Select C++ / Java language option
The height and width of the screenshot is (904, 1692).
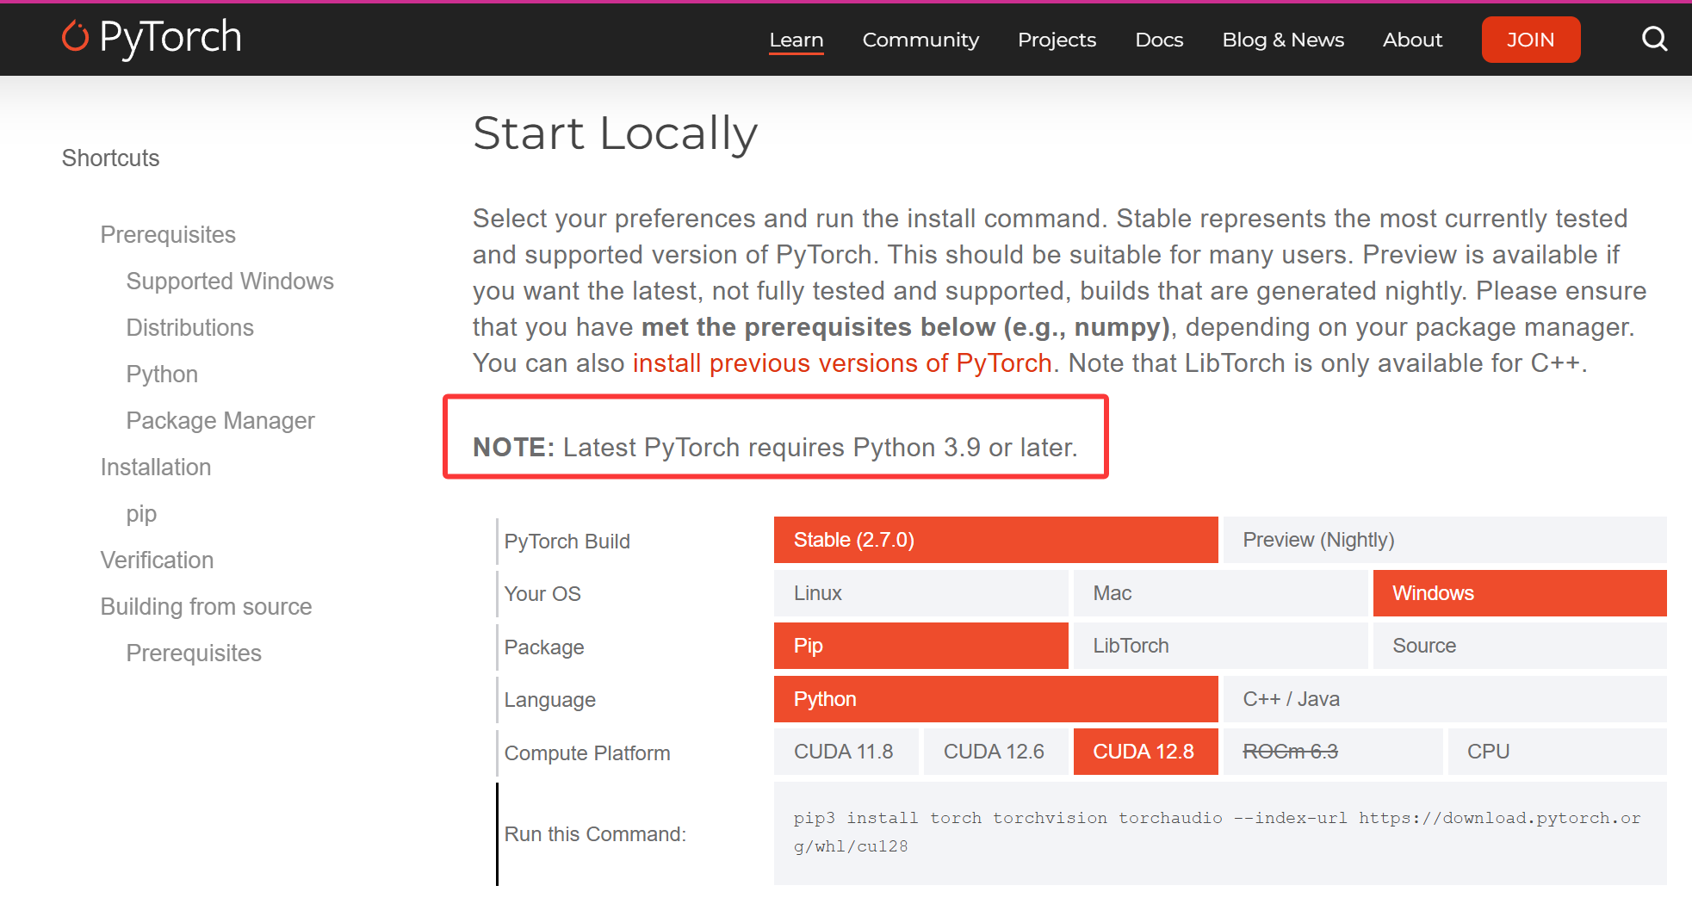pyautogui.click(x=1445, y=699)
